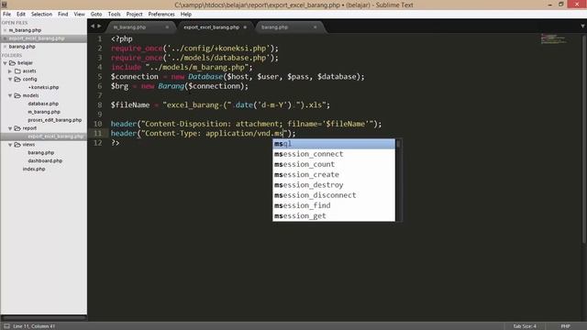Open +koneksi.php in the sidebar
The height and width of the screenshot is (330, 587).
43,87
